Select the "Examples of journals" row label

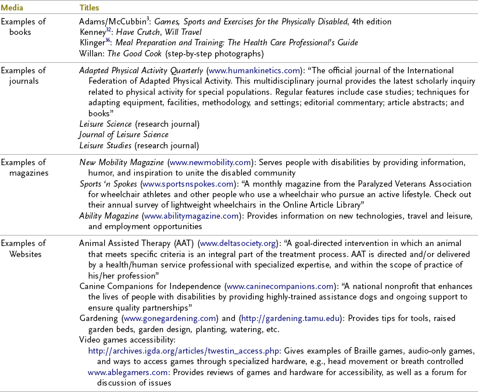point(23,76)
